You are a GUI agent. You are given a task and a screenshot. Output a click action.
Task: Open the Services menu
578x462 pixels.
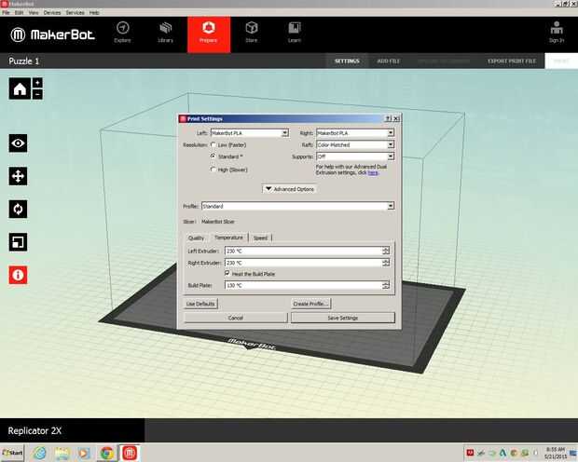point(76,12)
